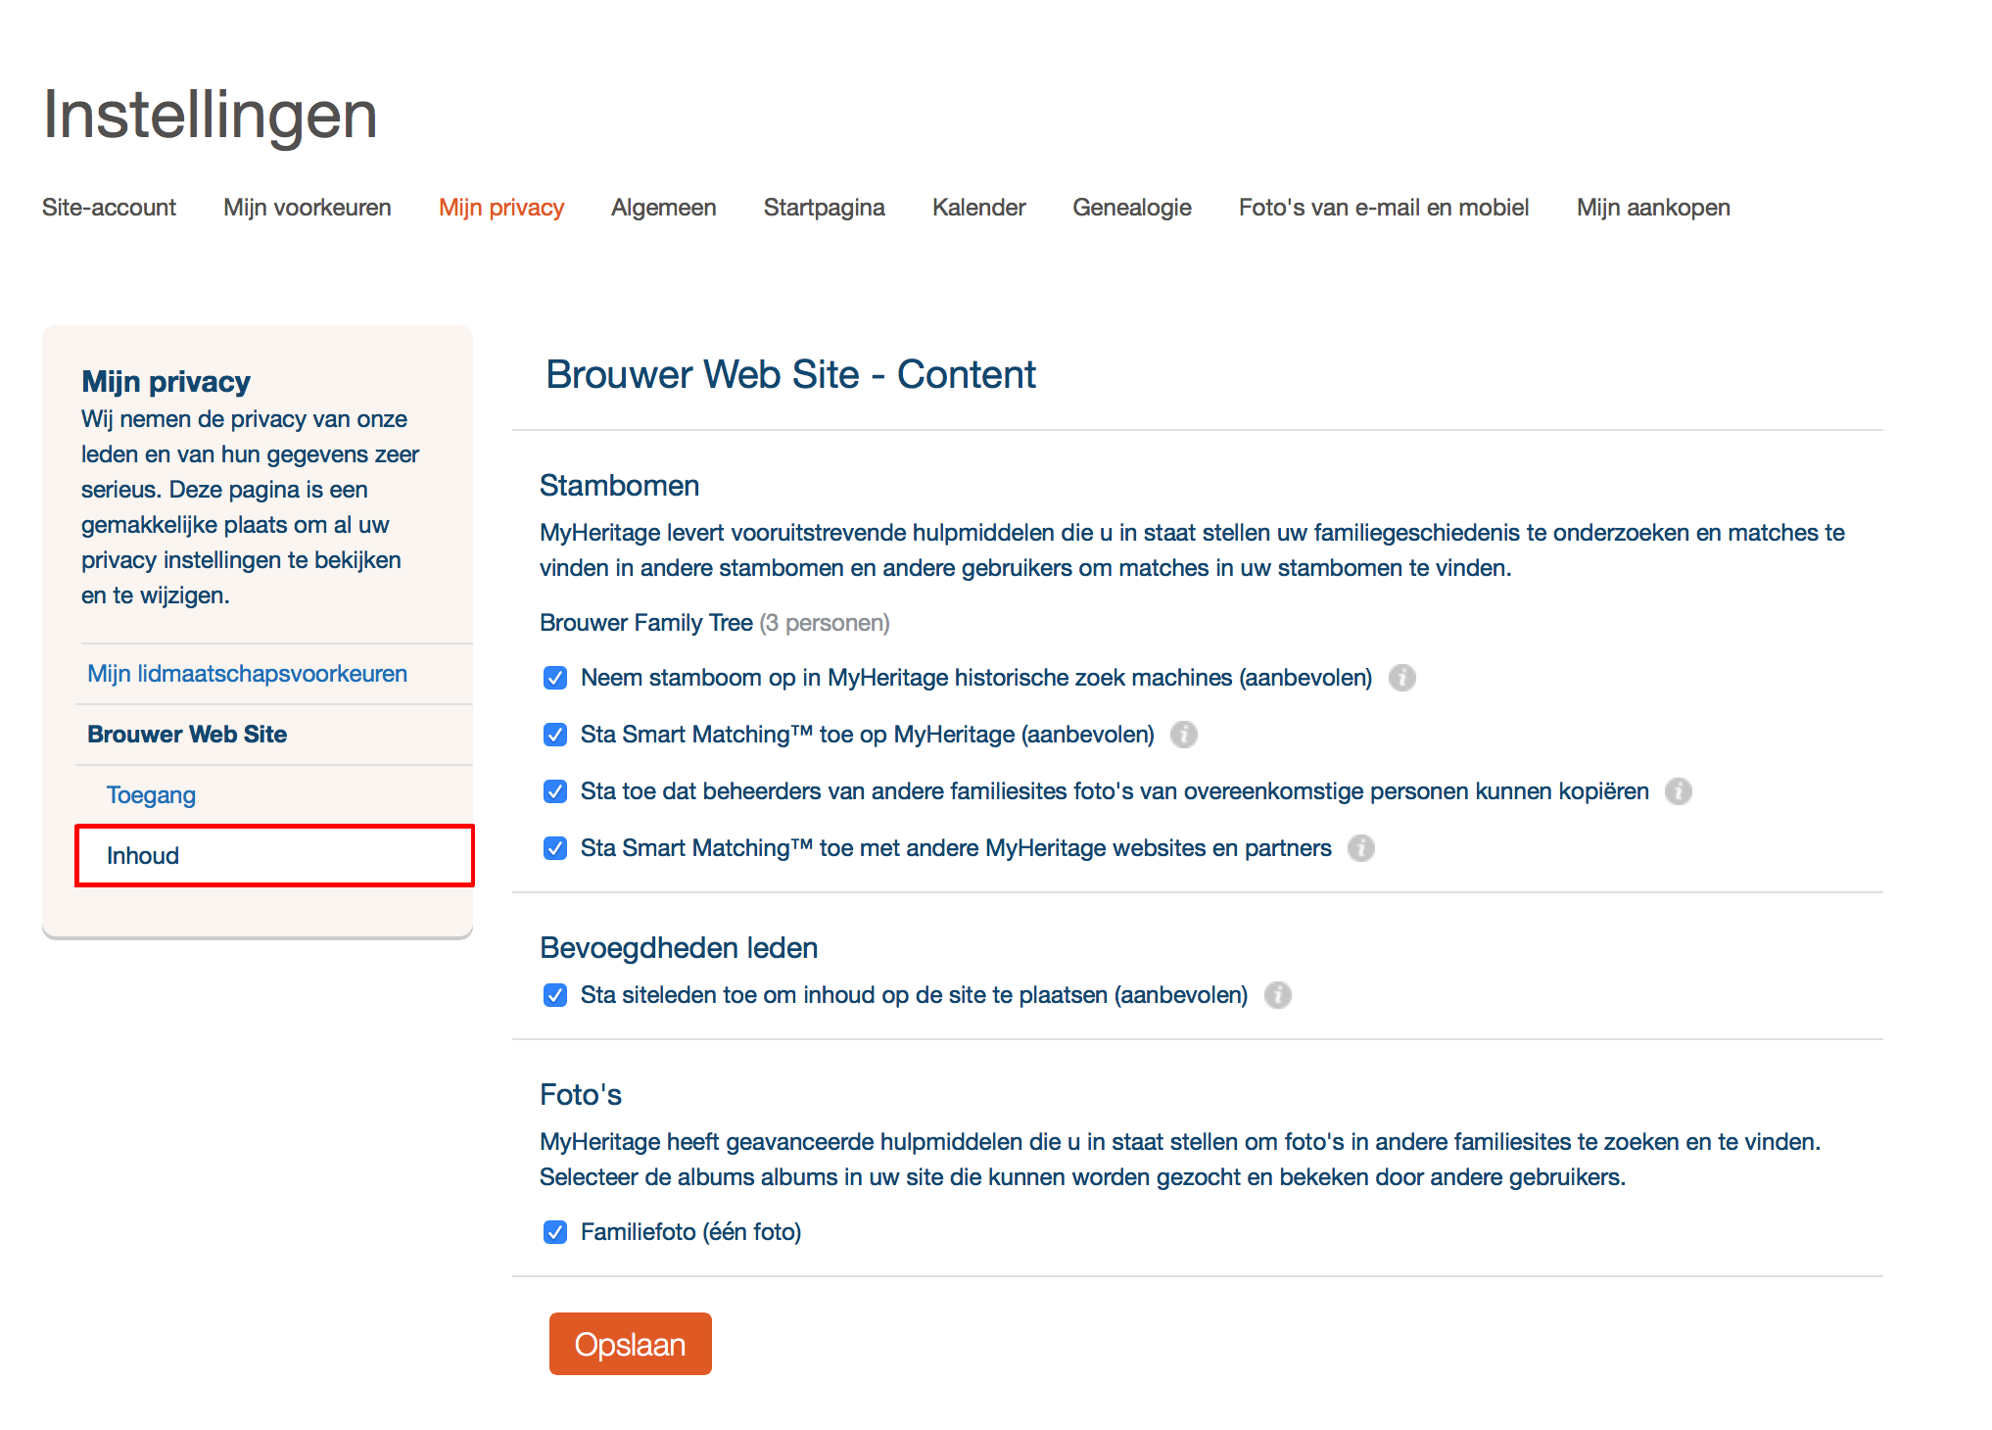Open info icon beside websites en partners option
Image resolution: width=1992 pixels, height=1430 pixels.
1360,848
